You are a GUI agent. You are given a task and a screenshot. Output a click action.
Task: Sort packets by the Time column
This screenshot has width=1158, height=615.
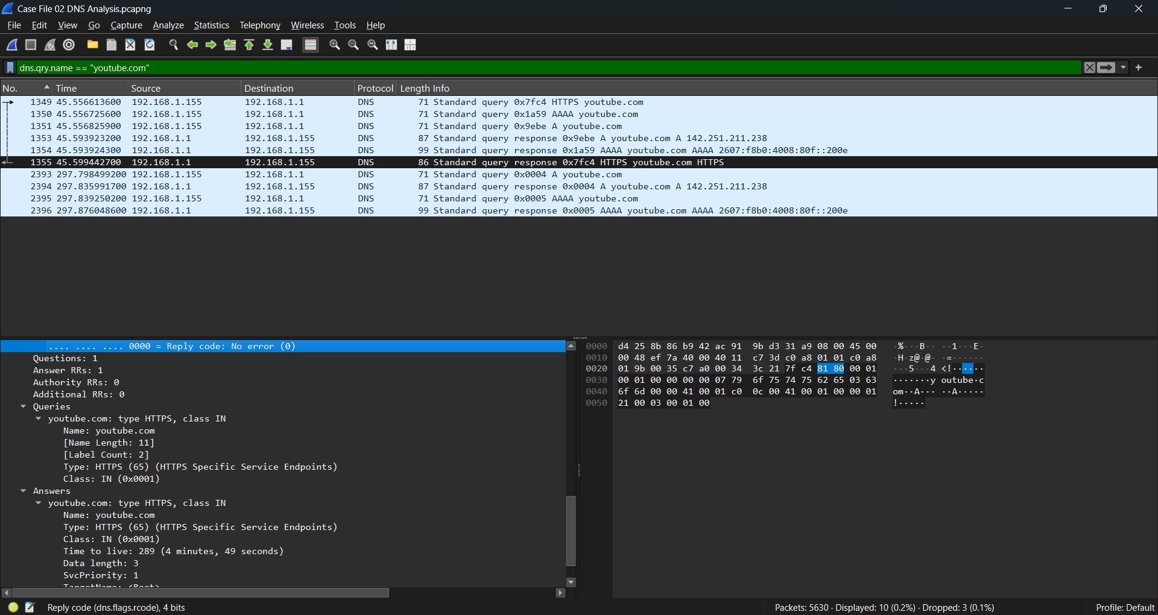[x=91, y=88]
